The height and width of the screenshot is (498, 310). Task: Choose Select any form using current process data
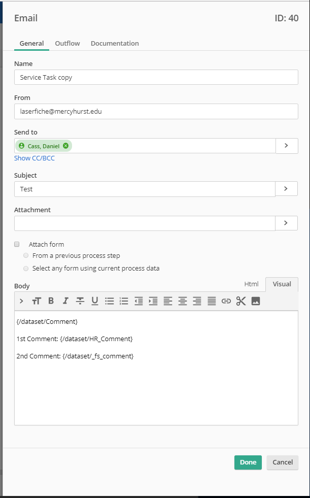[26, 268]
